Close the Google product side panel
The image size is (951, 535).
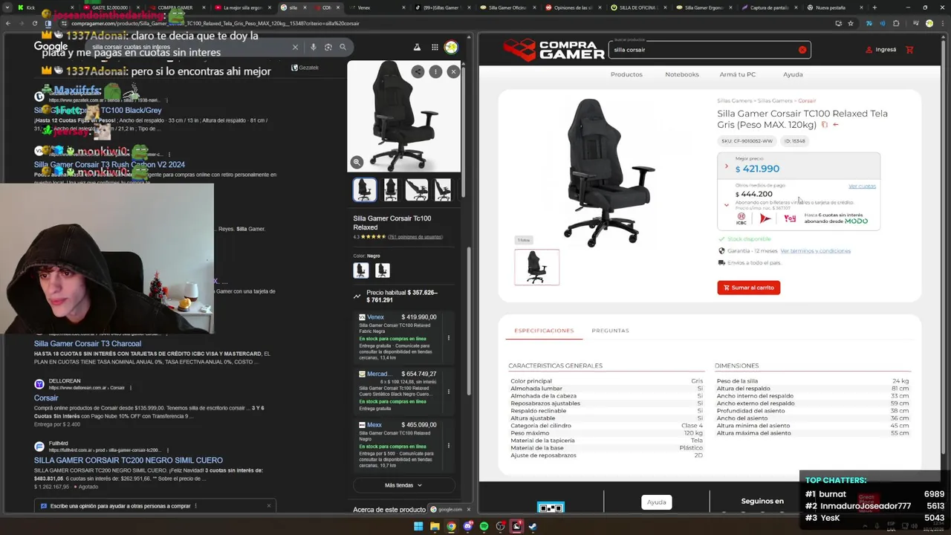pos(453,71)
